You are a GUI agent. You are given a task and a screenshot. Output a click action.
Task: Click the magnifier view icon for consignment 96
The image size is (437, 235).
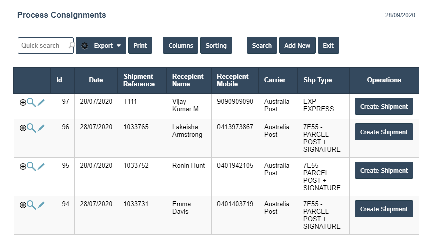(31, 128)
